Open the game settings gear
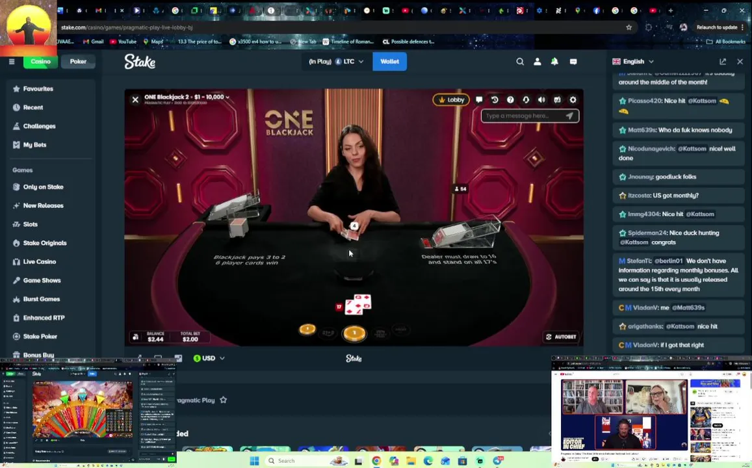 point(573,99)
